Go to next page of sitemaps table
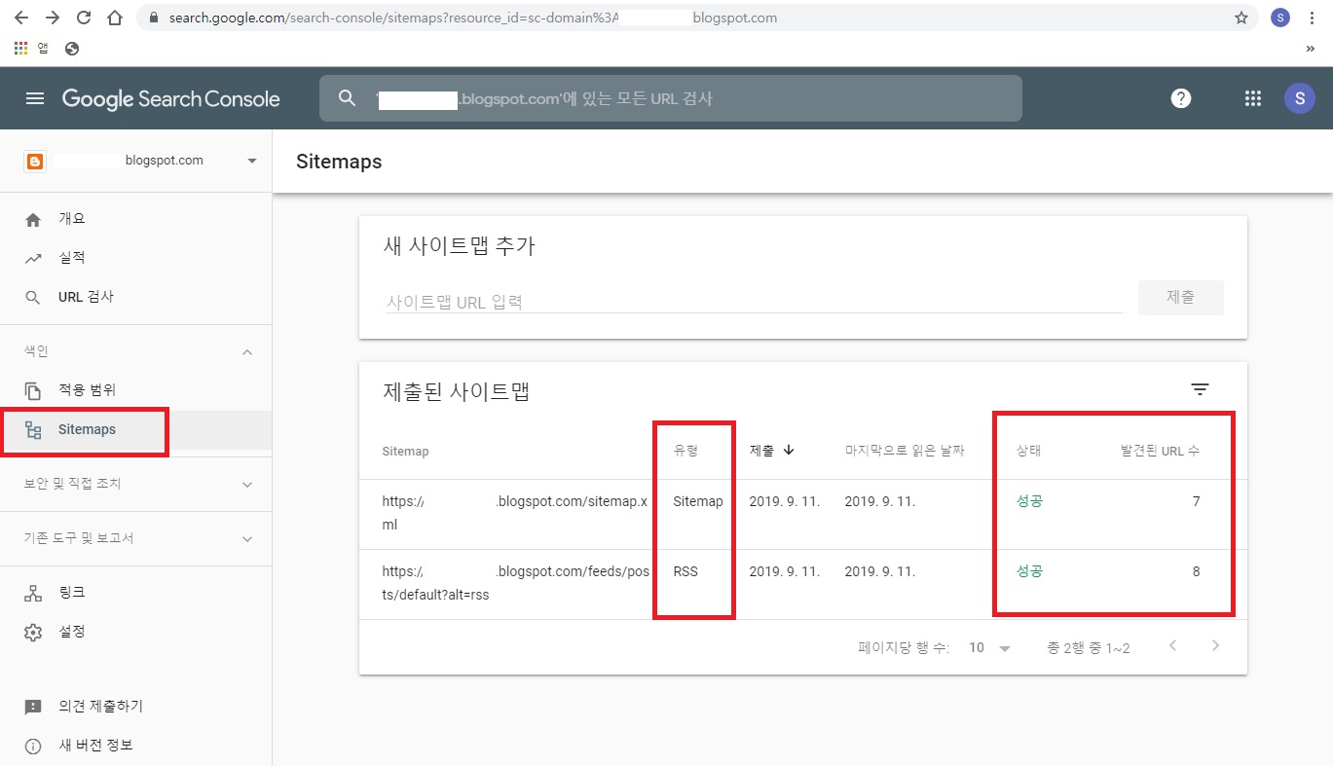This screenshot has width=1333, height=766. click(1215, 646)
